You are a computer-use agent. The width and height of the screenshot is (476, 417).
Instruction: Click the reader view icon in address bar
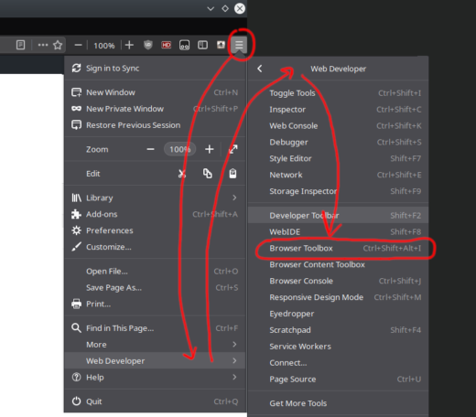(x=20, y=45)
